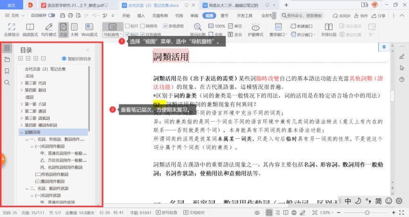Enable the 网格线 gridlines checkbox

coord(143,26)
